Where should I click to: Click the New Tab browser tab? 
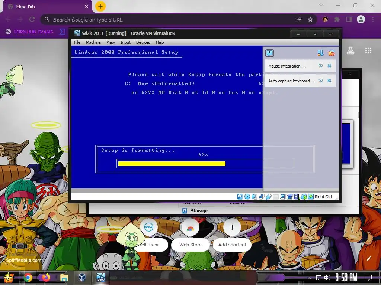click(47, 7)
